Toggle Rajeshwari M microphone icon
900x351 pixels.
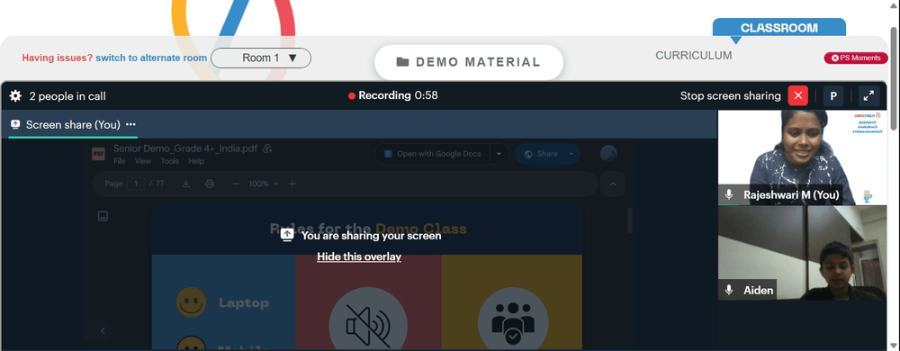[729, 195]
